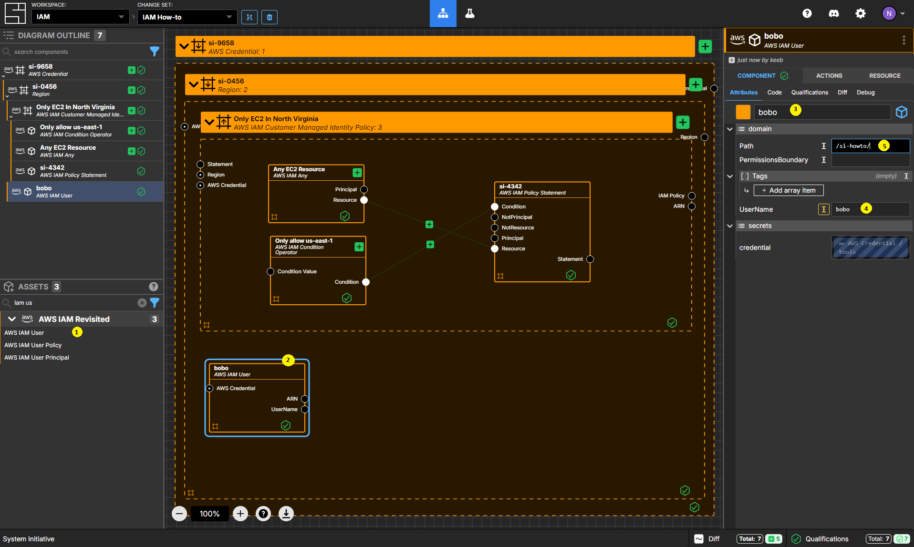Image resolution: width=914 pixels, height=547 pixels.
Task: Open the diagram help question mark button
Action: tap(263, 514)
